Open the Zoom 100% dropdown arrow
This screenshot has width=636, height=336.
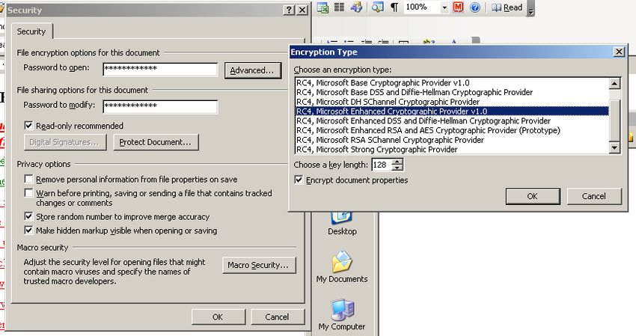coord(444,7)
